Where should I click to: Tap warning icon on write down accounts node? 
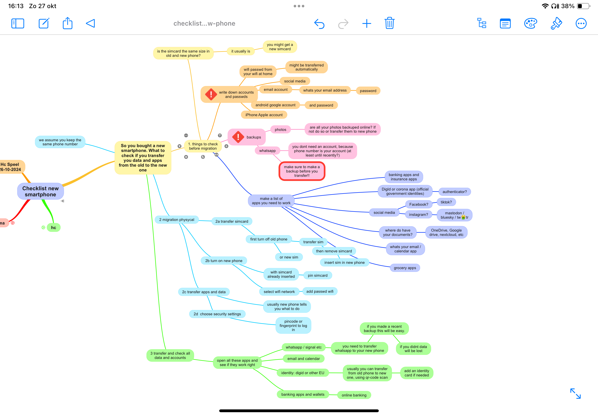[x=211, y=94]
